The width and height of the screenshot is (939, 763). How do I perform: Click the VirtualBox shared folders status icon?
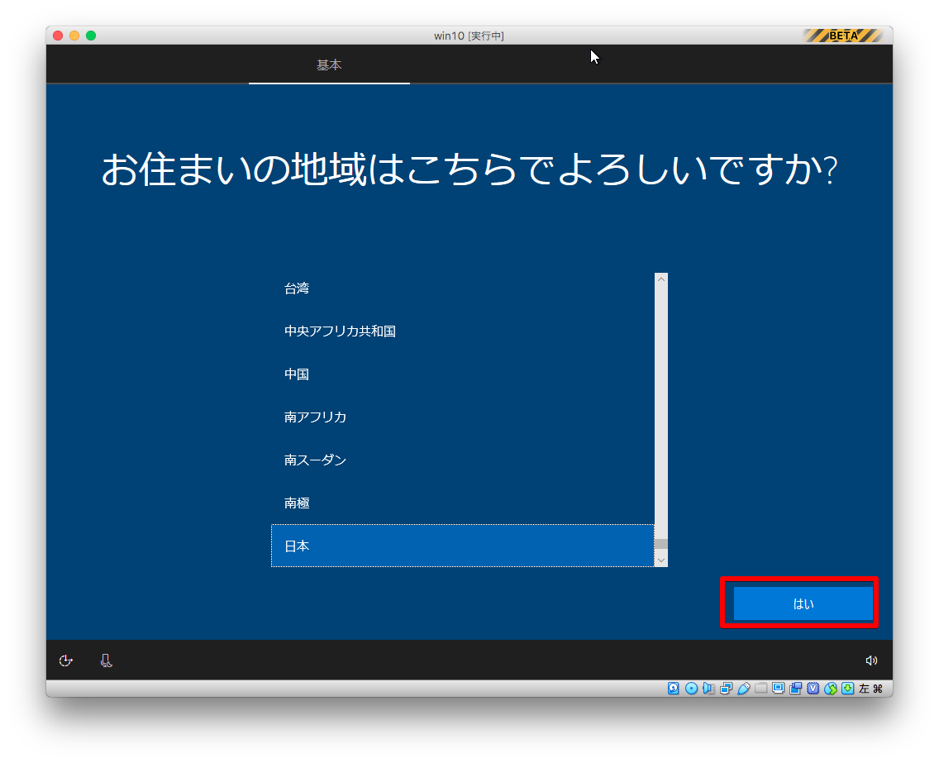pyautogui.click(x=760, y=688)
